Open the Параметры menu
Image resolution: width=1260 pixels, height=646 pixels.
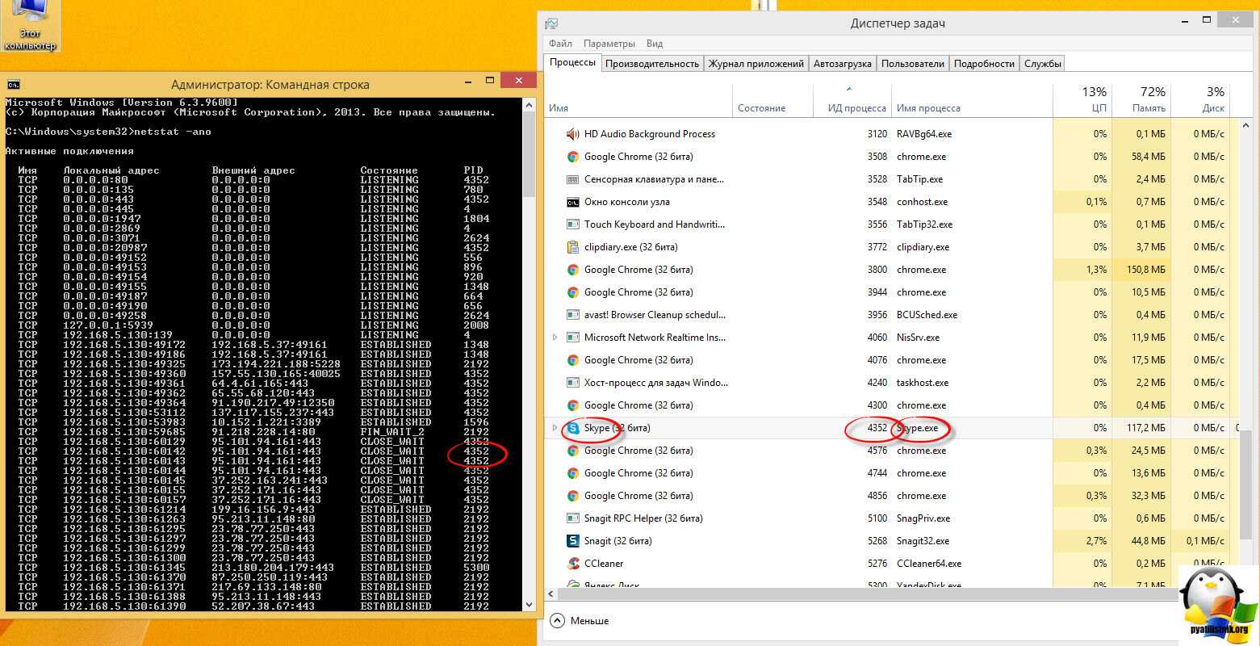[x=609, y=44]
